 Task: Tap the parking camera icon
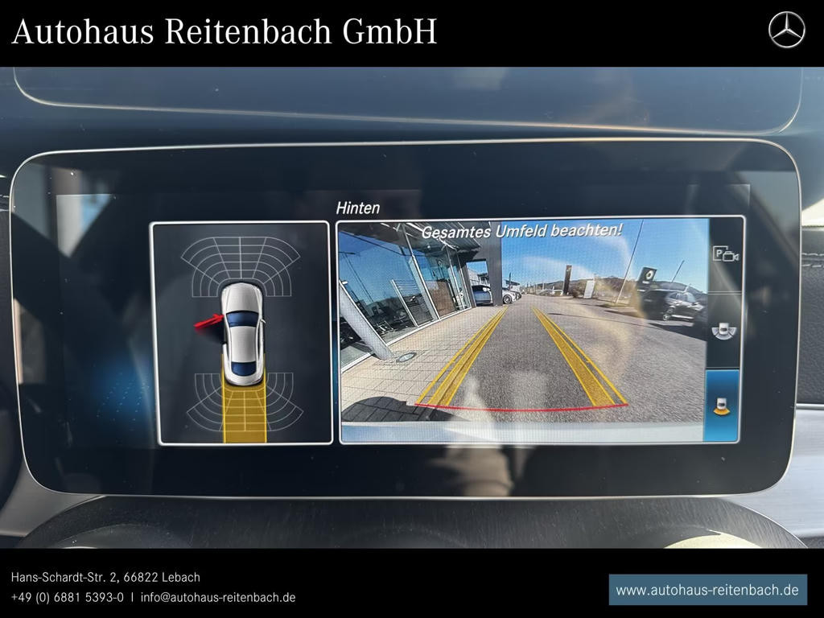pyautogui.click(x=725, y=255)
